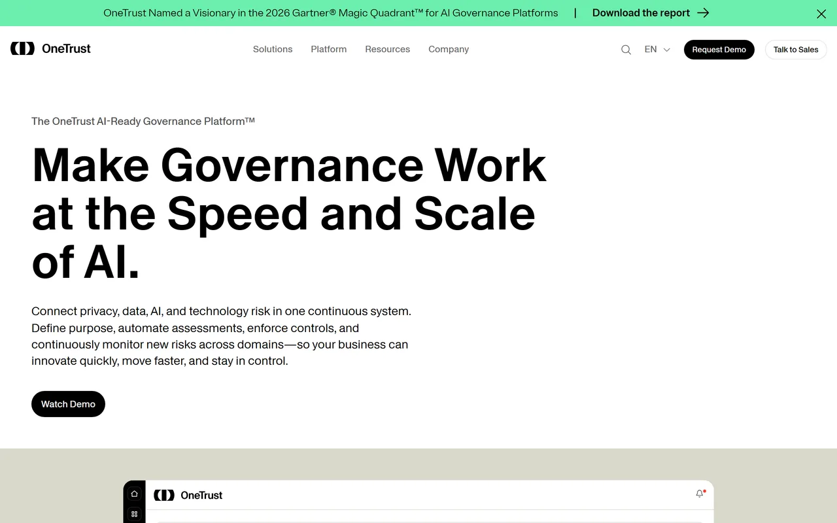The image size is (837, 523).
Task: Click 'The OneTrust AI-Ready Governance Platform' tagline
Action: pos(143,121)
